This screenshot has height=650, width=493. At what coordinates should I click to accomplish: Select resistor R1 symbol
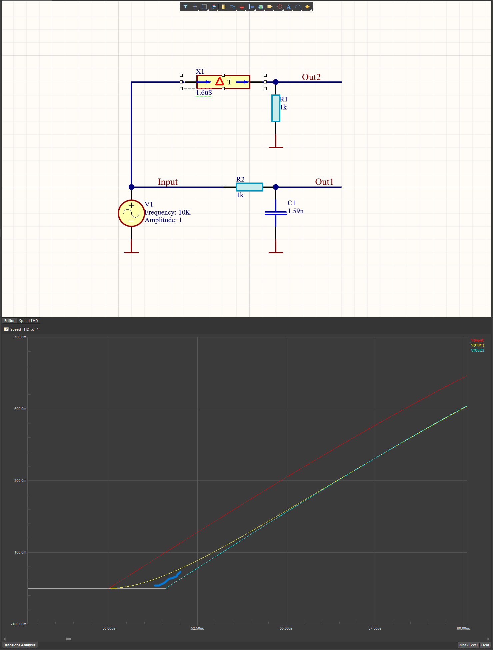point(276,108)
